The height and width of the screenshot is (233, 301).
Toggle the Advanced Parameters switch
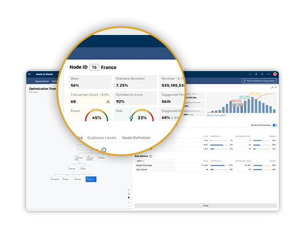click(275, 125)
